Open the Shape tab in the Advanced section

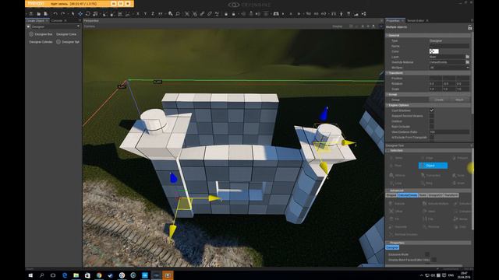(x=391, y=195)
